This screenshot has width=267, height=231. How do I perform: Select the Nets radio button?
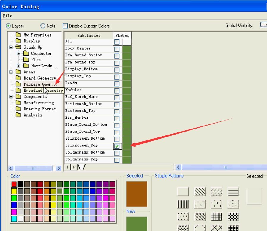[43, 26]
